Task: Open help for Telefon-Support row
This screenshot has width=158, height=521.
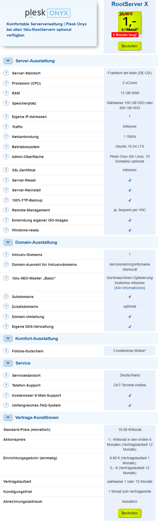Action: pyautogui.click(x=6, y=385)
